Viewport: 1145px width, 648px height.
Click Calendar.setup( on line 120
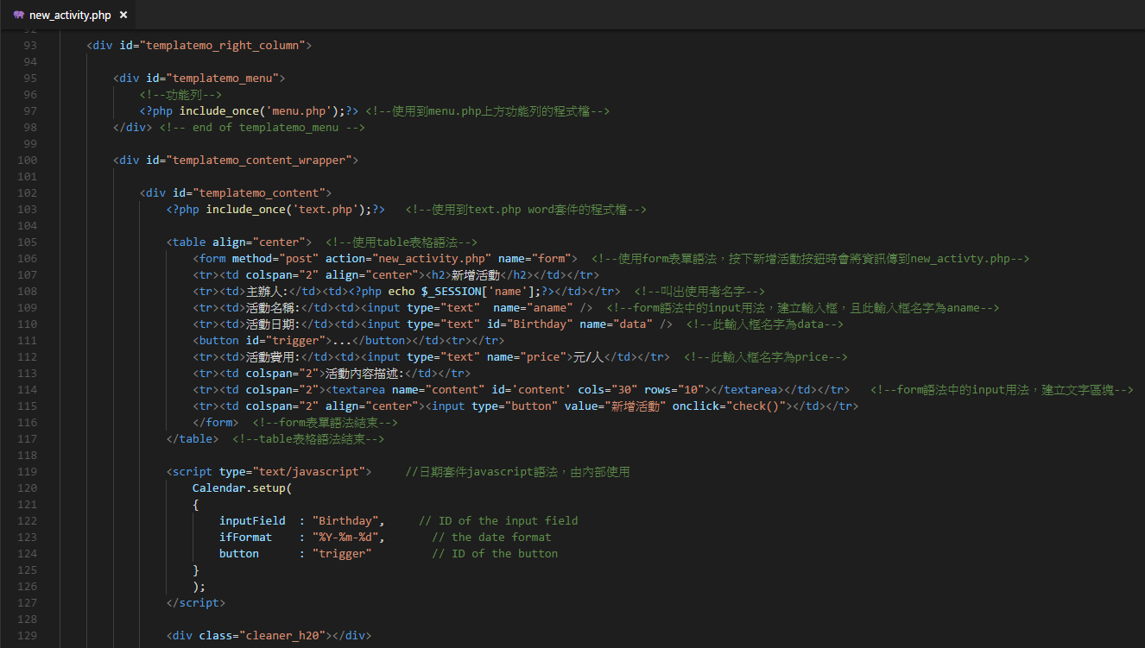pyautogui.click(x=243, y=488)
